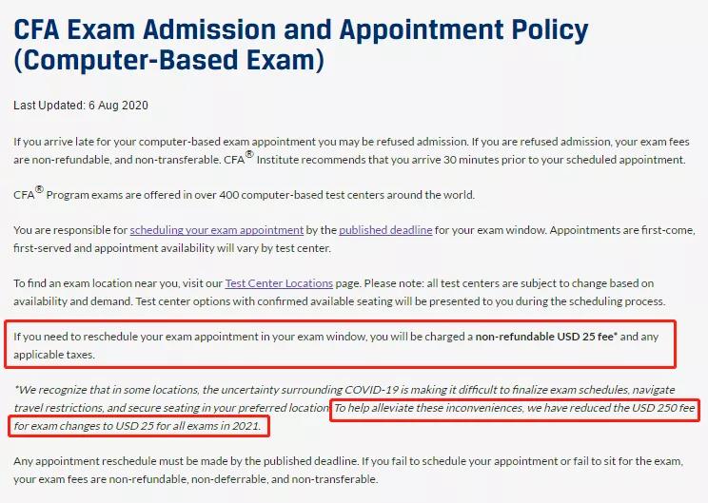
Task: Click the "Last Updated: 6 Aug 2020" text
Action: click(x=81, y=105)
